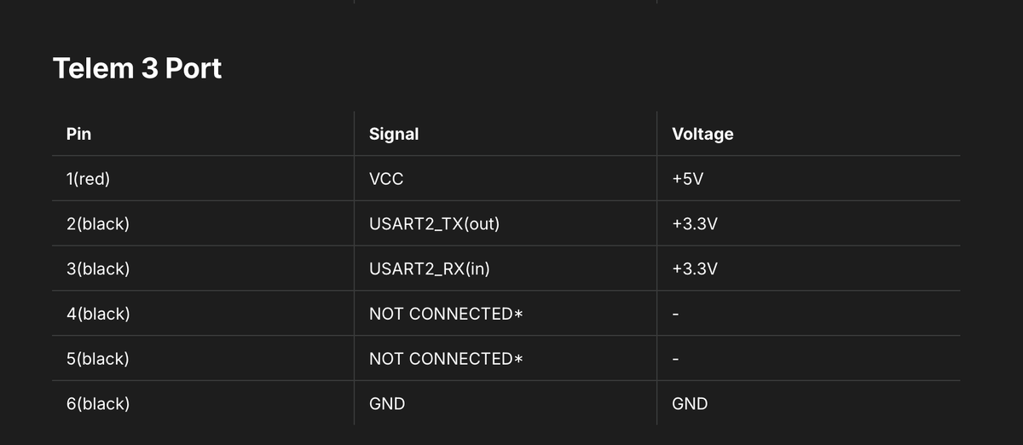Click the USART2_RX(in) signal cell
1023x445 pixels.
[x=430, y=269]
